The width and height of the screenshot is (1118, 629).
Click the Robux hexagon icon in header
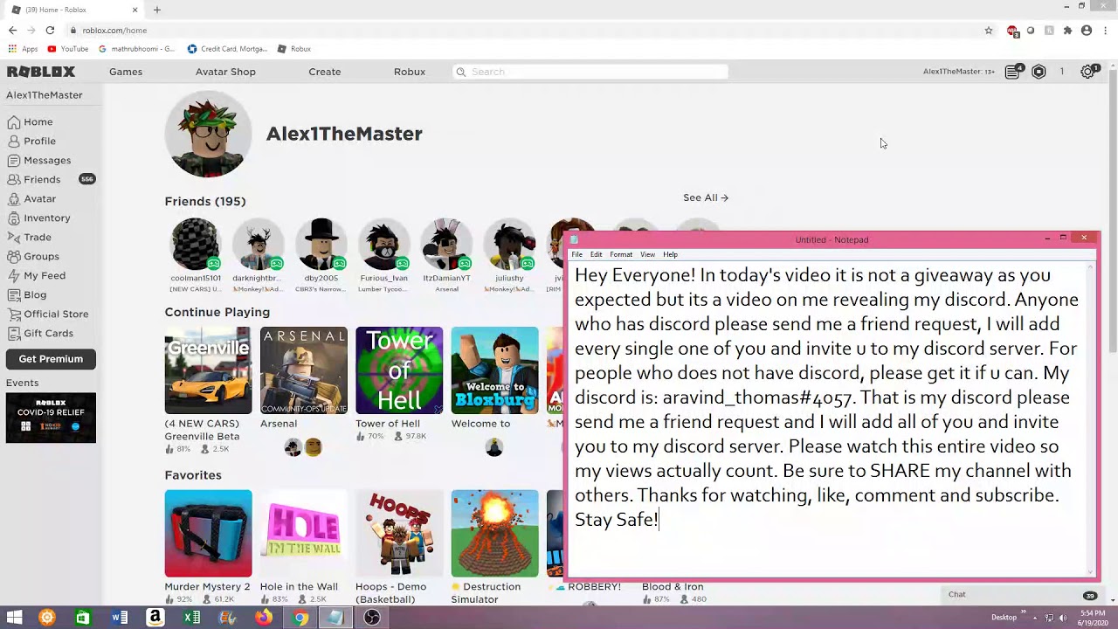pyautogui.click(x=1039, y=72)
